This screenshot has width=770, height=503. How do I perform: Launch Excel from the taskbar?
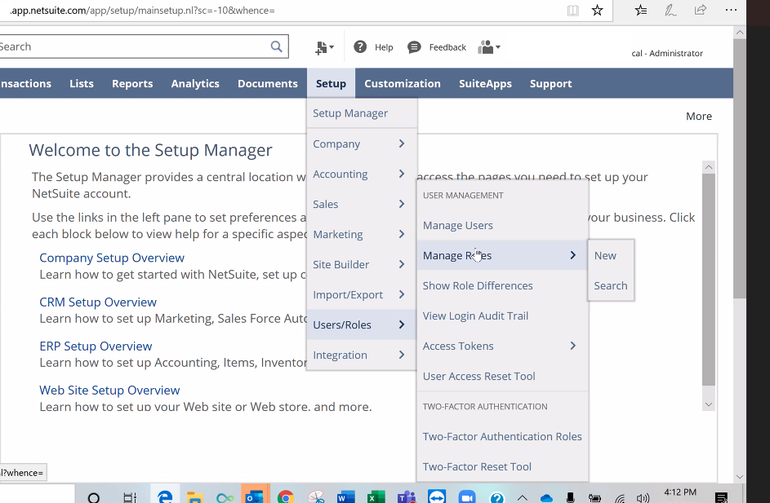pos(376,495)
